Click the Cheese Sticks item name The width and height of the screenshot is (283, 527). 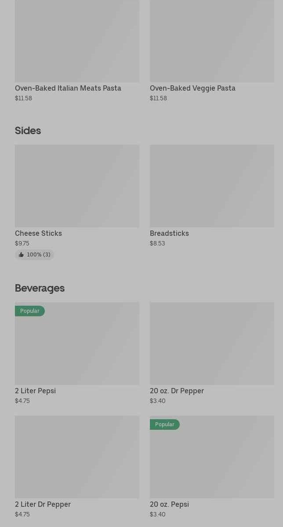[38, 233]
